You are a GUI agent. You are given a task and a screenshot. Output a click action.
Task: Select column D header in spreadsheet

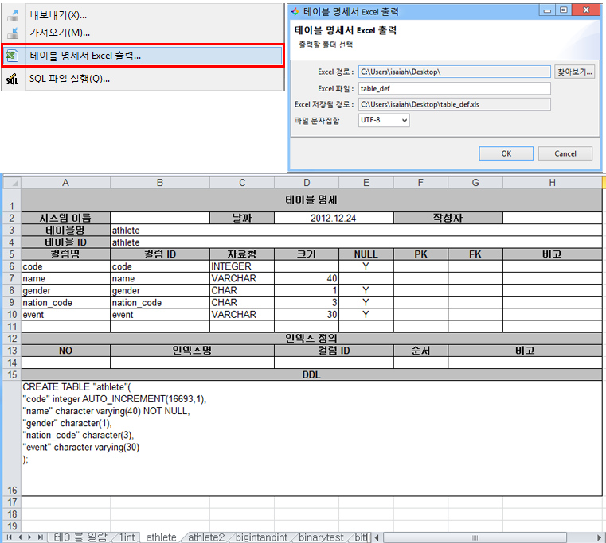(307, 183)
